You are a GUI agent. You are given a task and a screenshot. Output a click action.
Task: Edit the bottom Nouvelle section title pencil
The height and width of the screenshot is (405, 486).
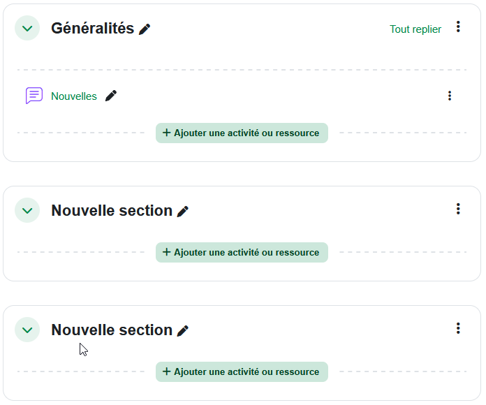click(x=183, y=330)
